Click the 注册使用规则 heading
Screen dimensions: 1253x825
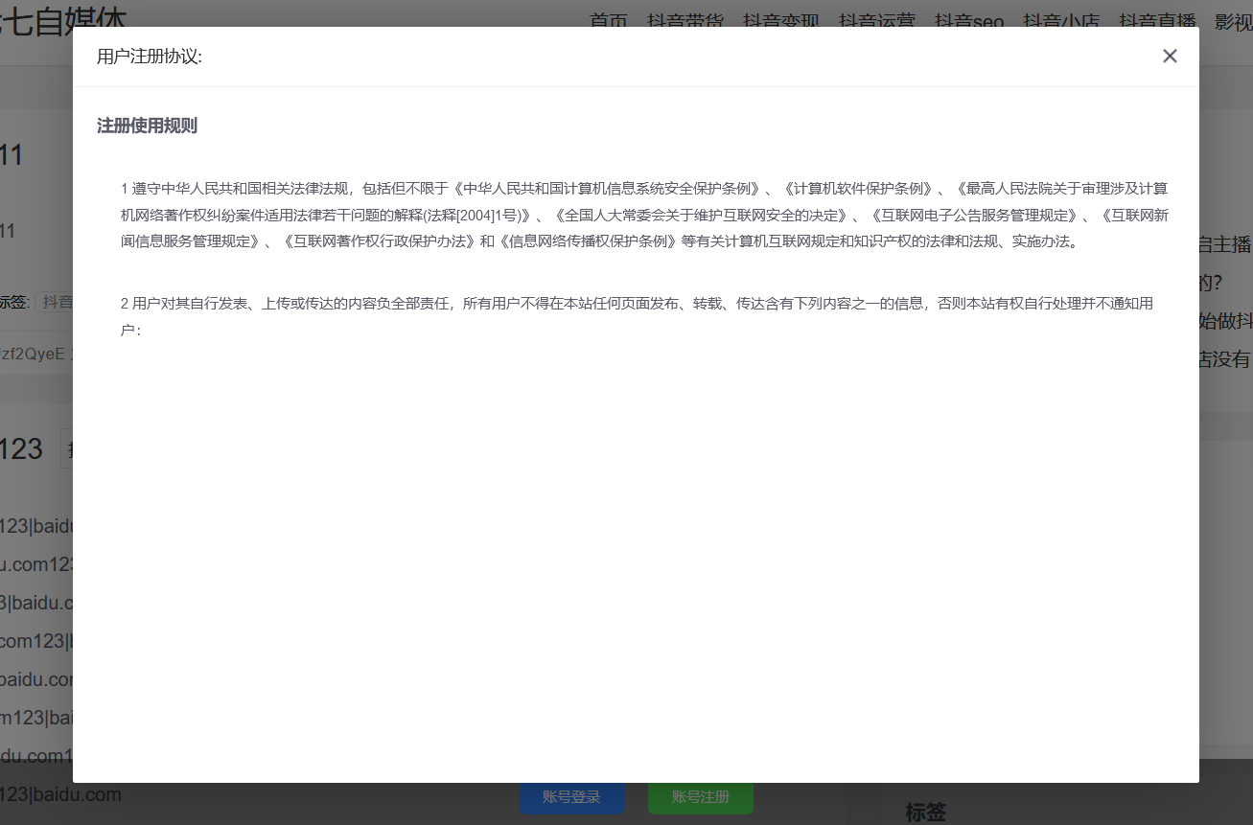coord(147,126)
